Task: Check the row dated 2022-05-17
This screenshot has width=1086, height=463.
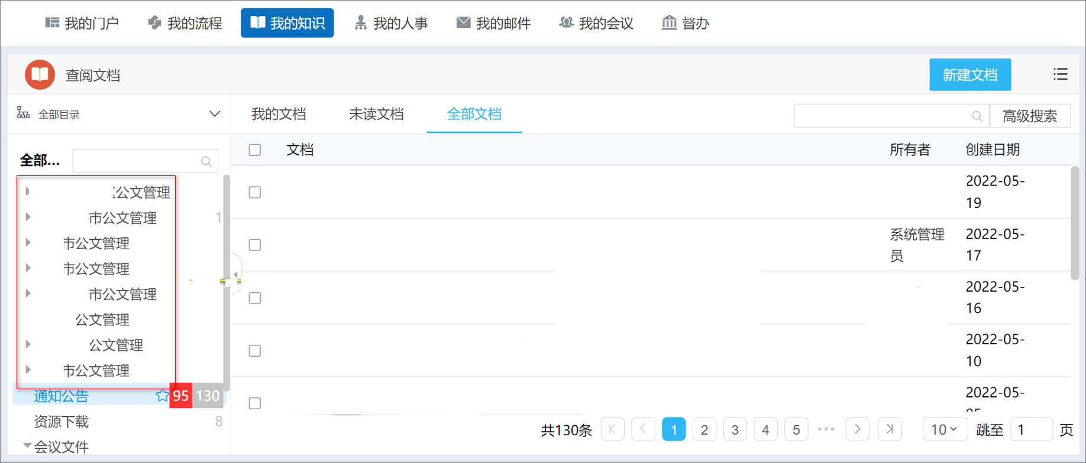Action: [x=255, y=245]
